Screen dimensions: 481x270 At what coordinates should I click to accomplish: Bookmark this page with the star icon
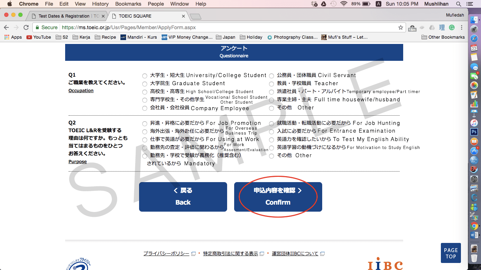click(400, 27)
